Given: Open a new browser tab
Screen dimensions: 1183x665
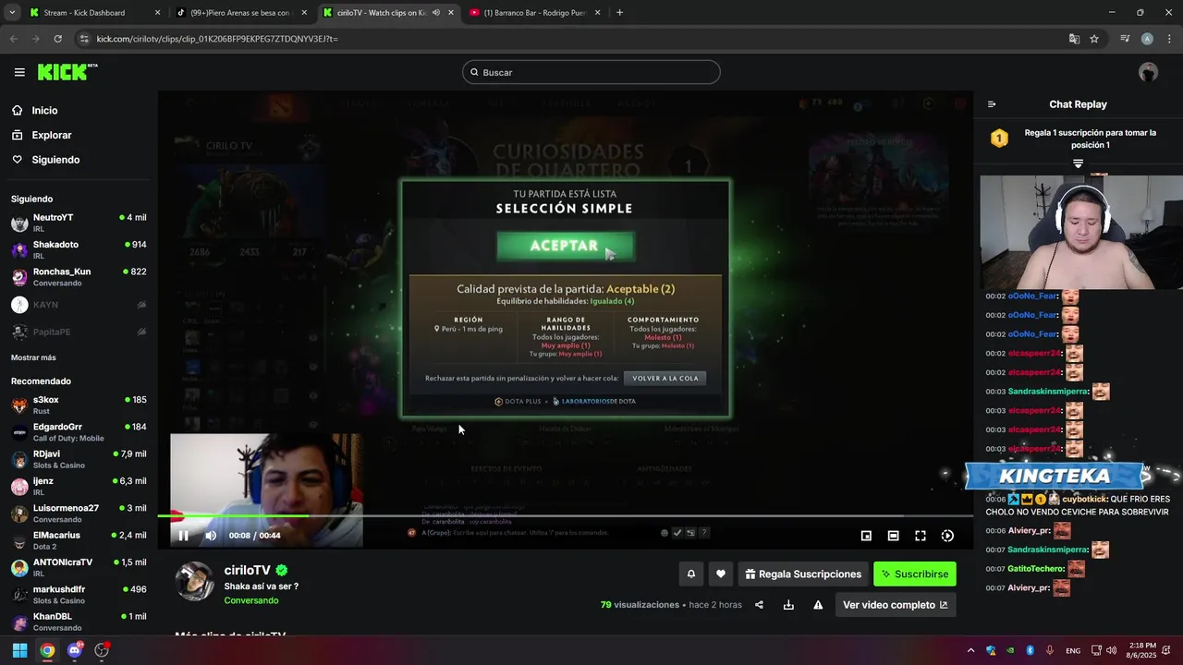Looking at the screenshot, I should click(x=619, y=13).
